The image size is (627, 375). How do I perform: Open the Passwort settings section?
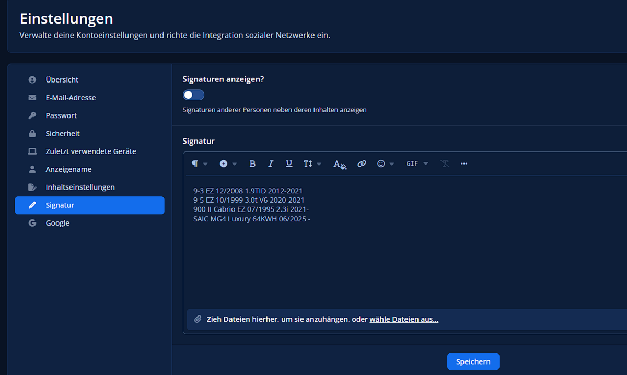coord(61,115)
